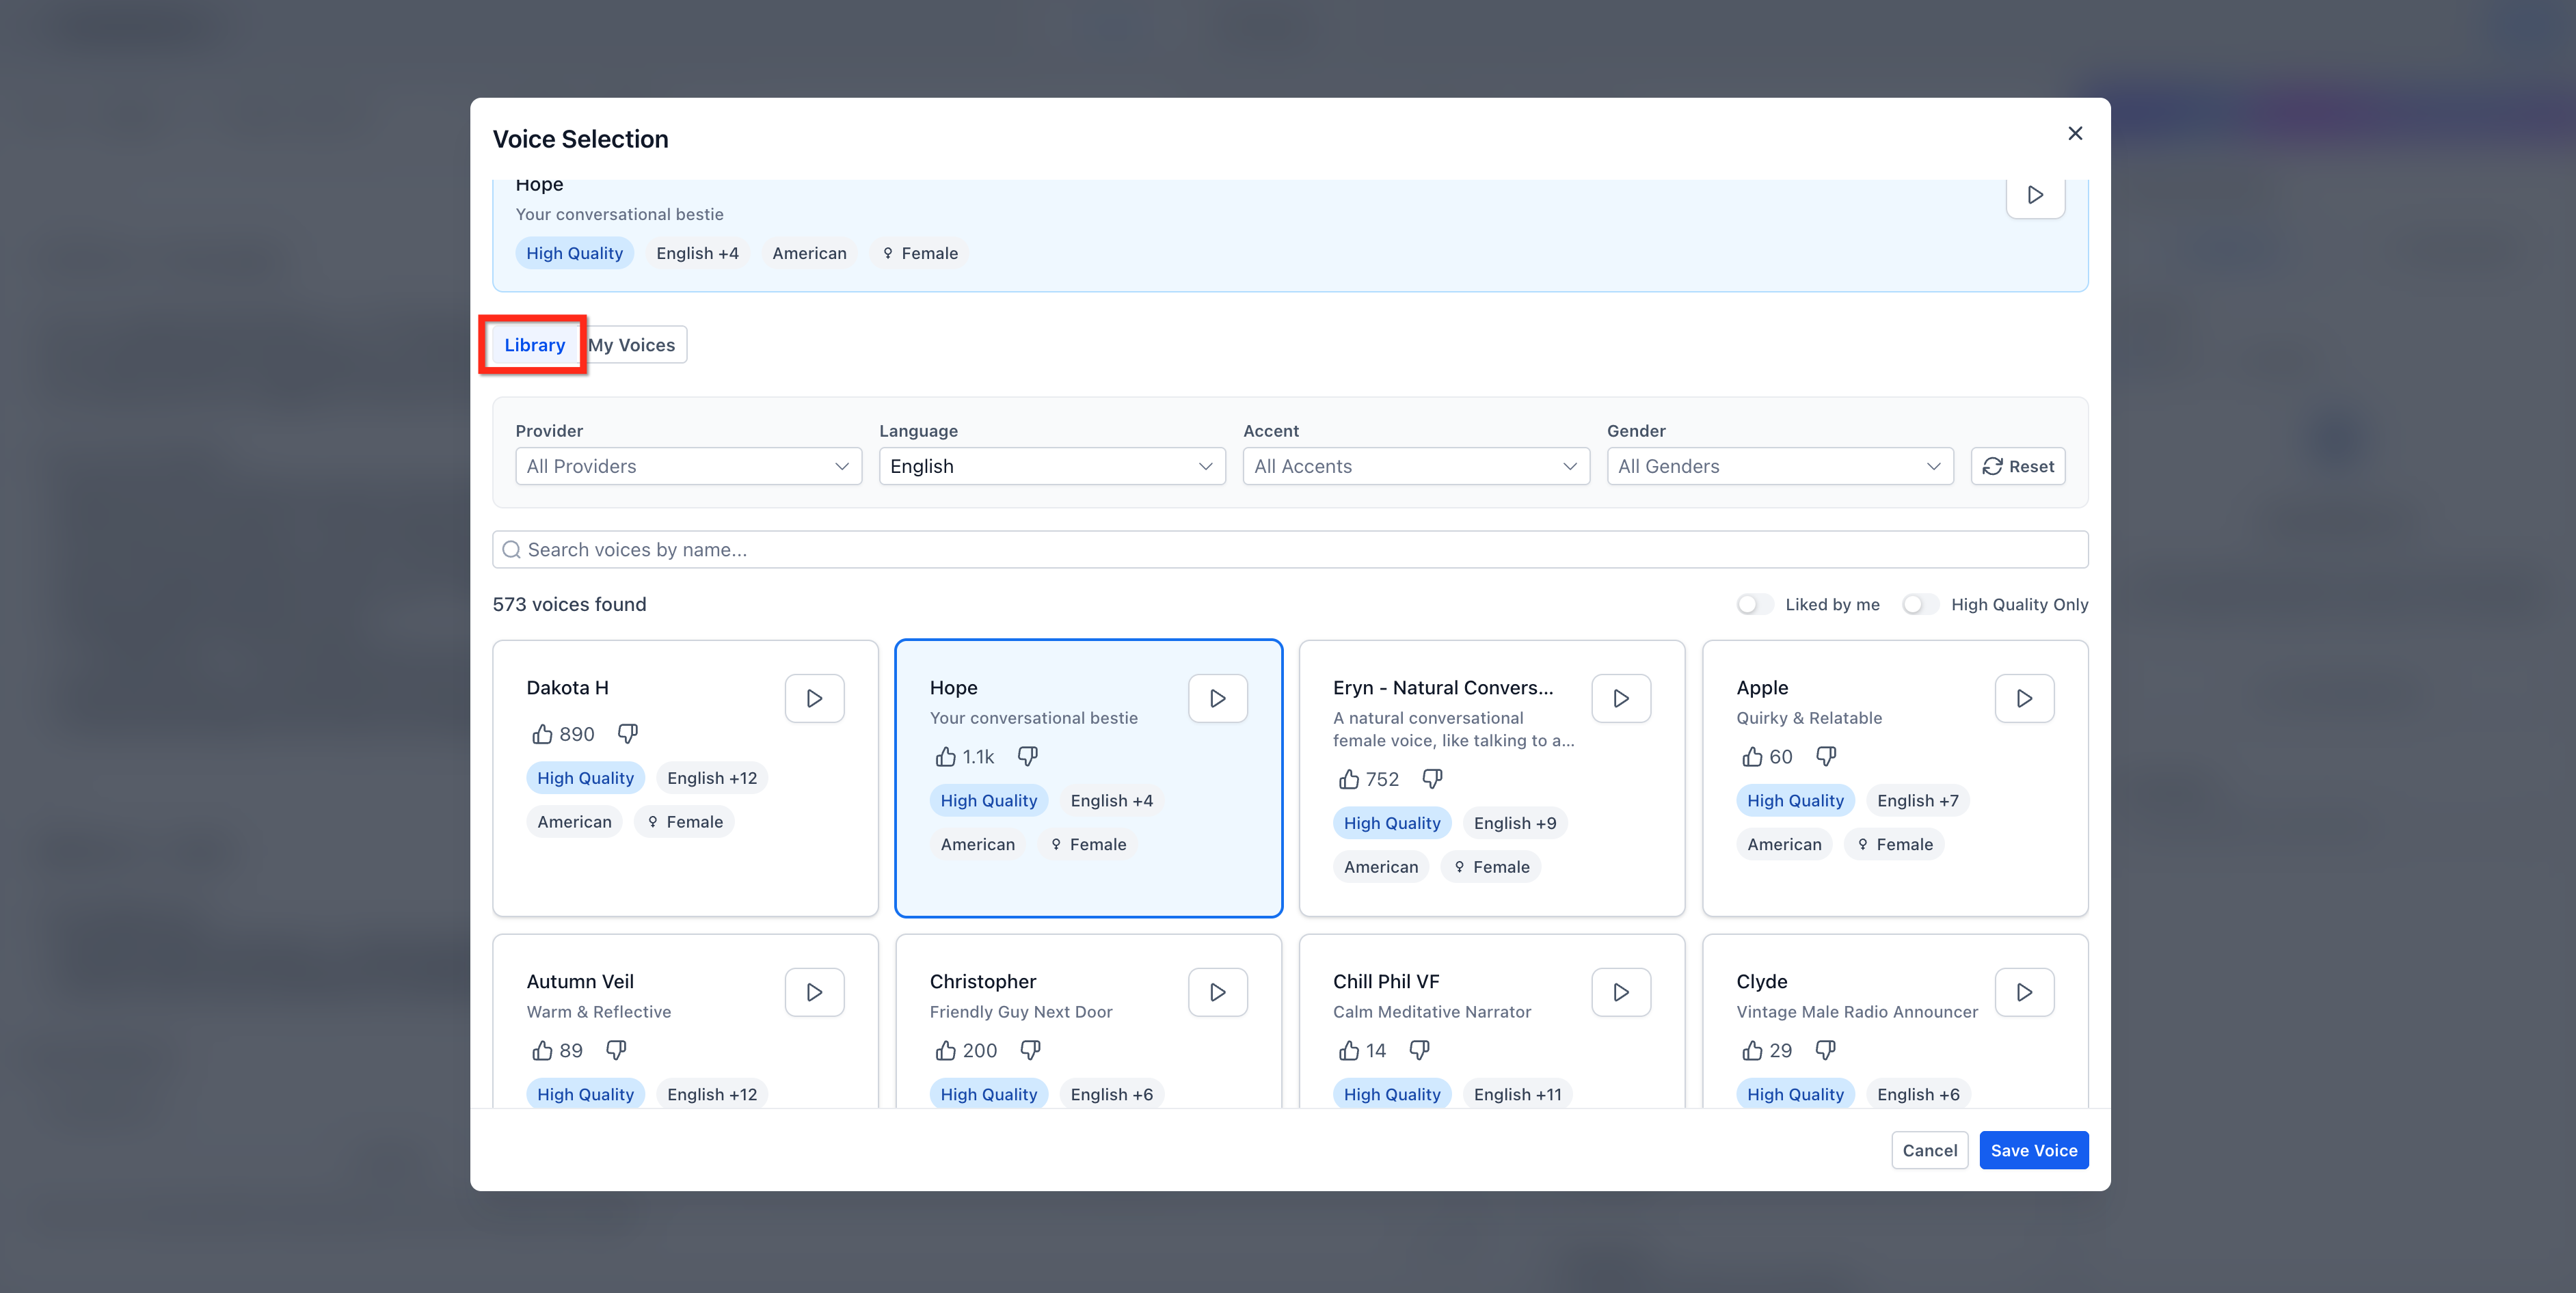Viewport: 2576px width, 1293px height.
Task: Turn on High Quality Only toggle
Action: point(1920,604)
